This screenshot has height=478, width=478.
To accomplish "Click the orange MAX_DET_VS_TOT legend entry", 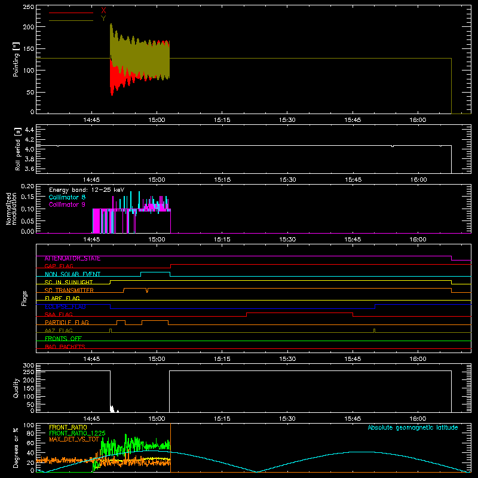I will (x=74, y=439).
